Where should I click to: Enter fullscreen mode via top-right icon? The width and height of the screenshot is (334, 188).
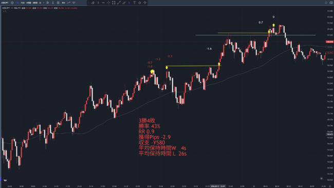pos(326,3)
